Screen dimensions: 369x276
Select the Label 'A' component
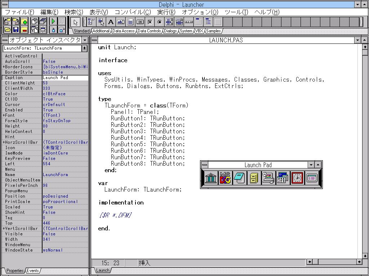pyautogui.click(x=111, y=22)
